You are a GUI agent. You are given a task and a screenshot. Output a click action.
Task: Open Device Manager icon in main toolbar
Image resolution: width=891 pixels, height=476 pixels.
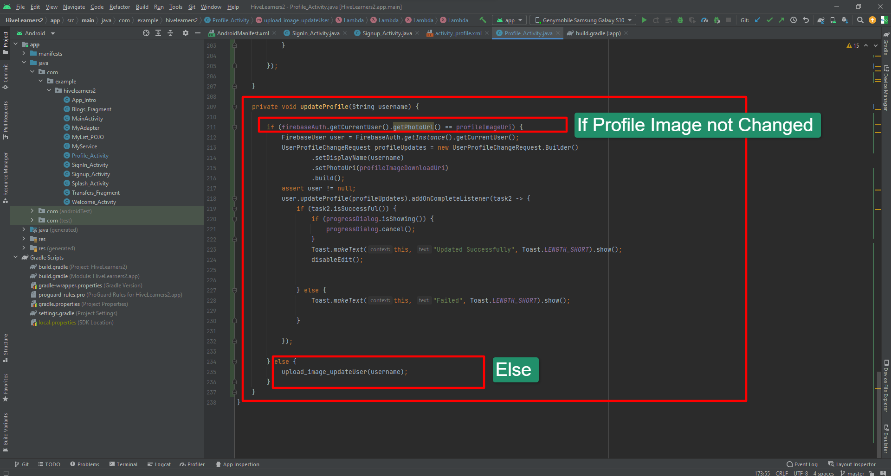[833, 20]
